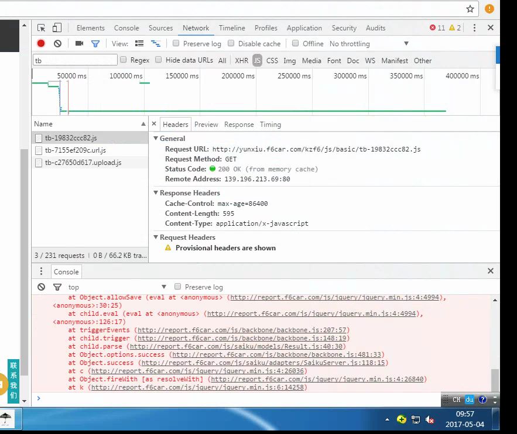
Task: Click the orange Chrome notification icon
Action: 489,9
